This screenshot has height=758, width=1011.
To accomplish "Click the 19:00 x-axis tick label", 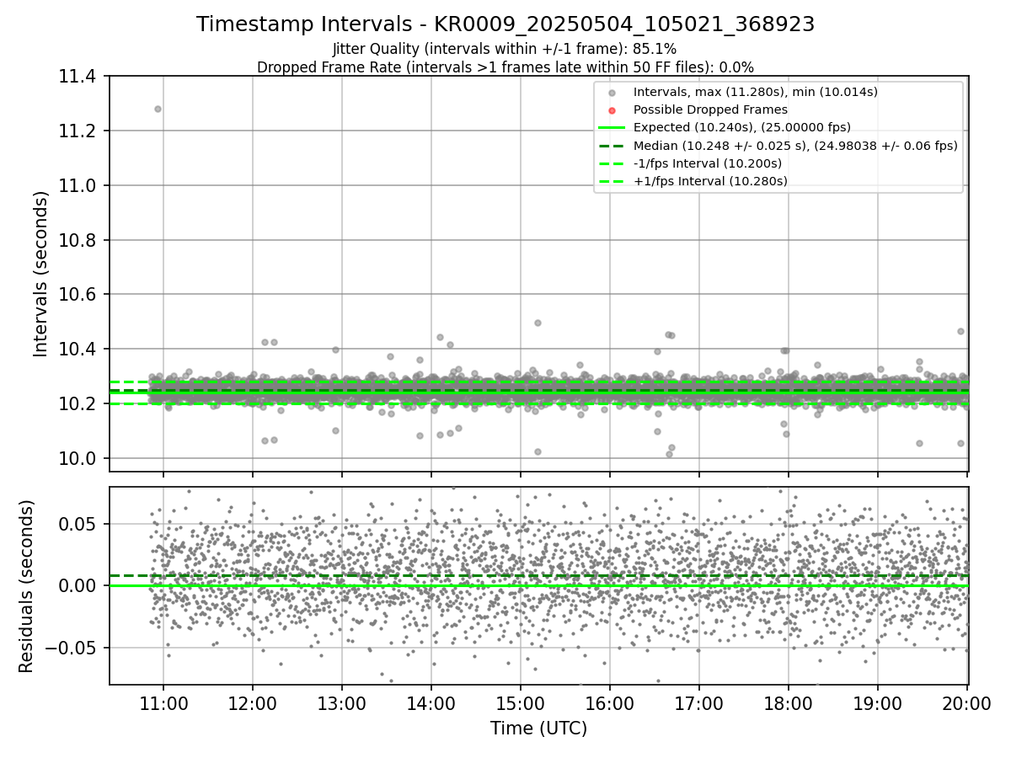I will click(877, 704).
